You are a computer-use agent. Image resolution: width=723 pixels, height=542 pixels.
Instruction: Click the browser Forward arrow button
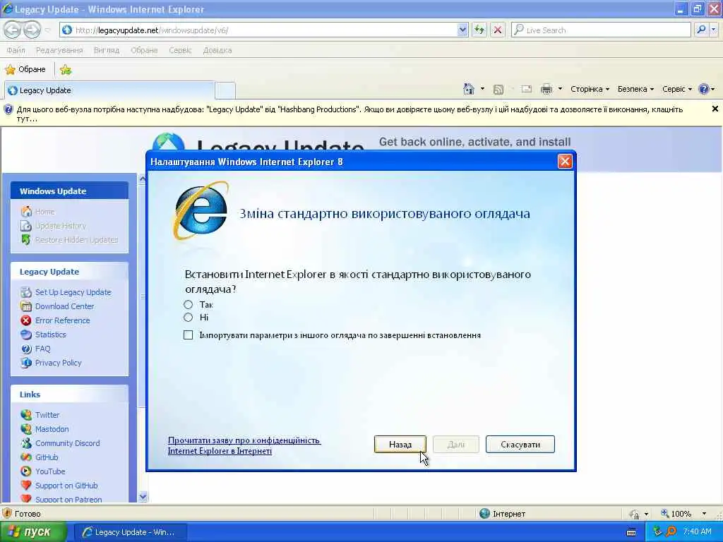coord(32,30)
